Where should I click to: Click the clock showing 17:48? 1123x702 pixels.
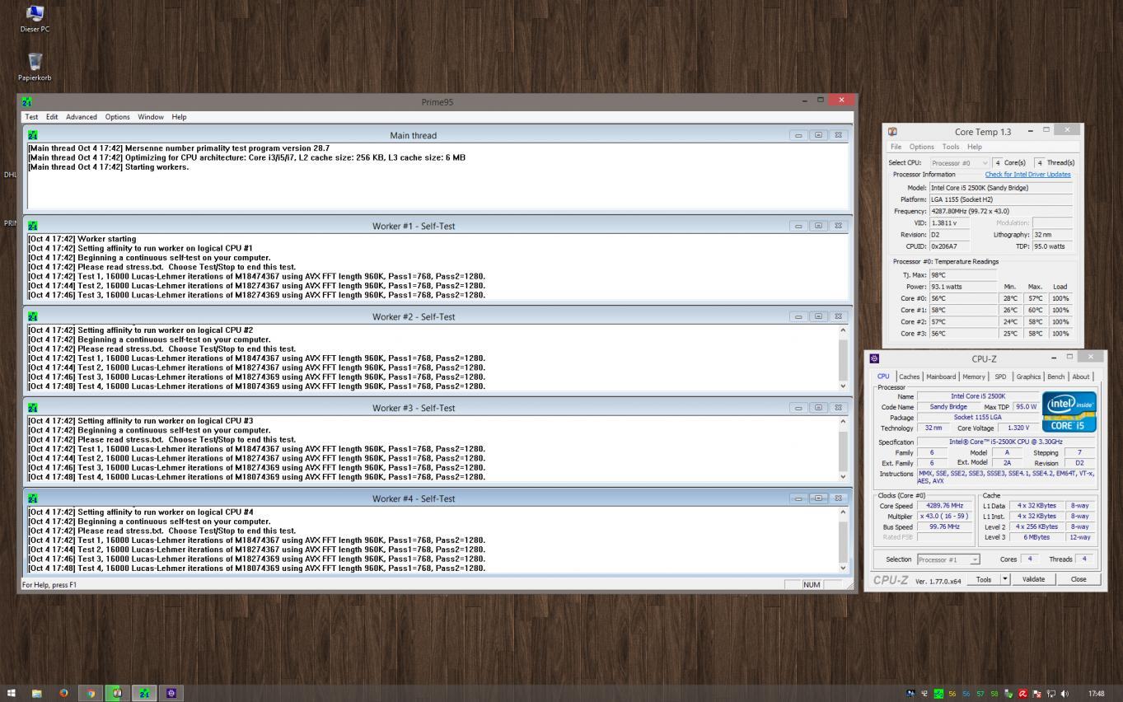[x=1096, y=694]
